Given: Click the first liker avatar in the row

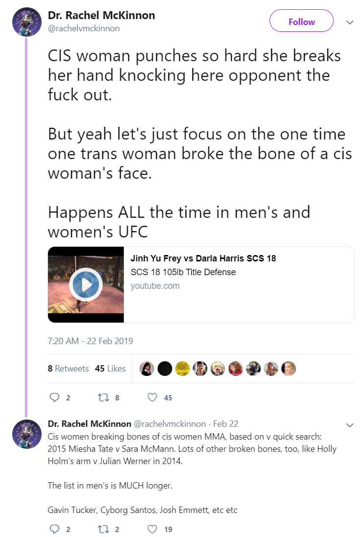Looking at the screenshot, I should point(147,369).
